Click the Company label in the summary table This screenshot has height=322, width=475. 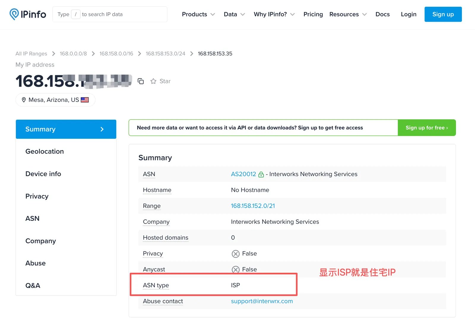point(156,222)
